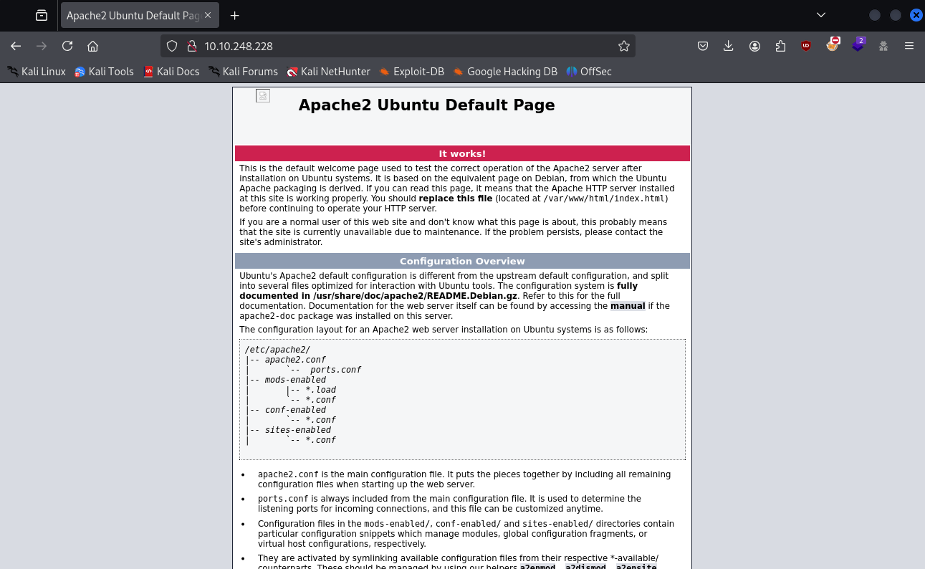Save page to Pocket
This screenshot has height=569, width=925.
click(703, 46)
